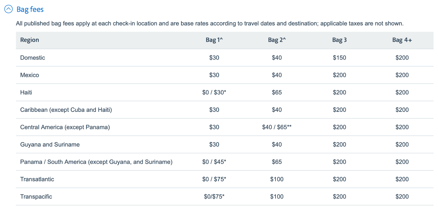This screenshot has height=210, width=438.
Task: Collapse the Bag fees section chevron icon
Action: pos(8,9)
